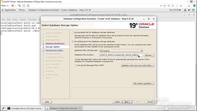197x111 pixels.
Task: Click the printer device icon
Action: 177,6
